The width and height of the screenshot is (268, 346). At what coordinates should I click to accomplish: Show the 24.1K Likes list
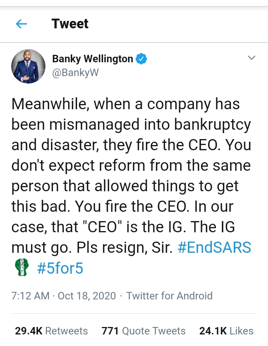pos(226,331)
